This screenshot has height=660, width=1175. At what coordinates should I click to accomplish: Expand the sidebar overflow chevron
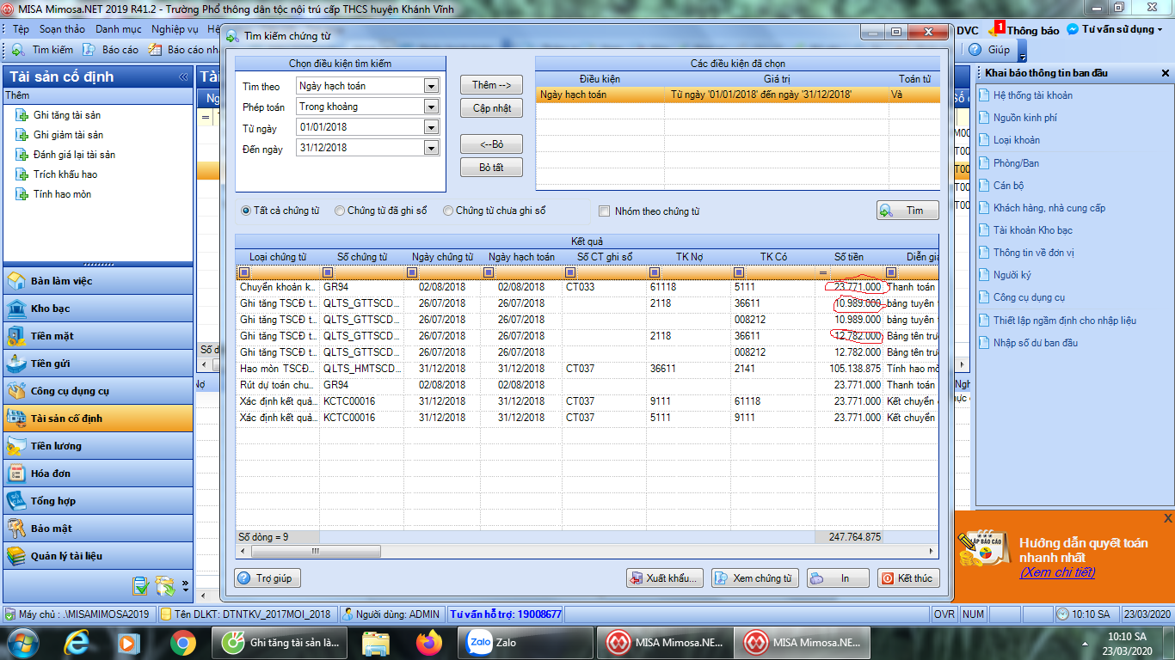pyautogui.click(x=186, y=586)
